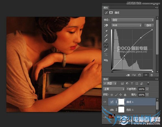This screenshot has width=162, height=127.
Task: Pick the gray point eyedropper
Action: coord(106,36)
